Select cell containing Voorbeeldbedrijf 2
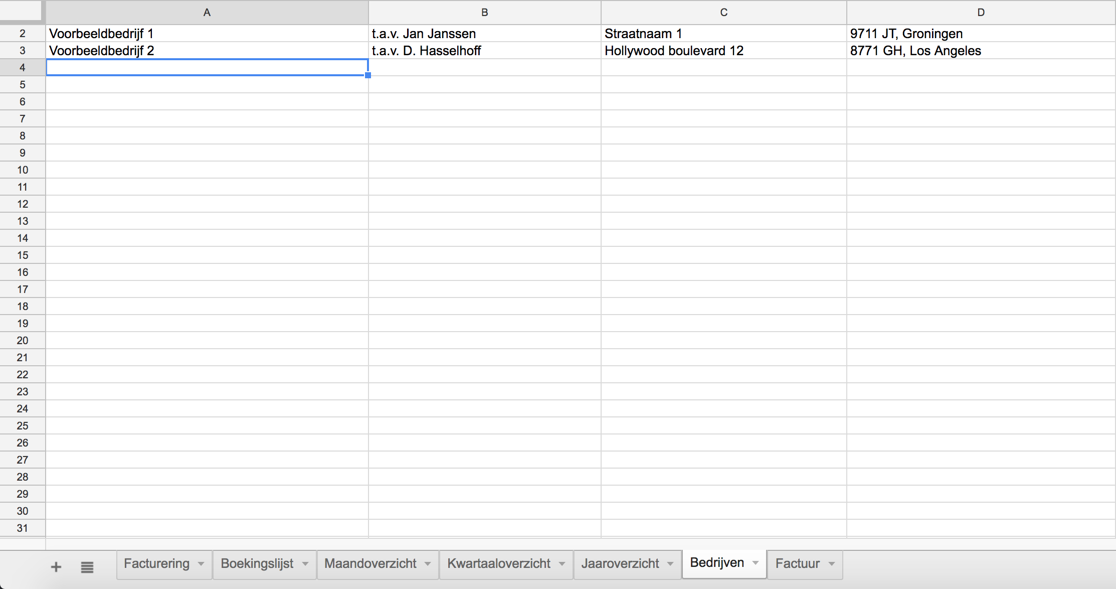This screenshot has height=589, width=1116. [x=207, y=51]
